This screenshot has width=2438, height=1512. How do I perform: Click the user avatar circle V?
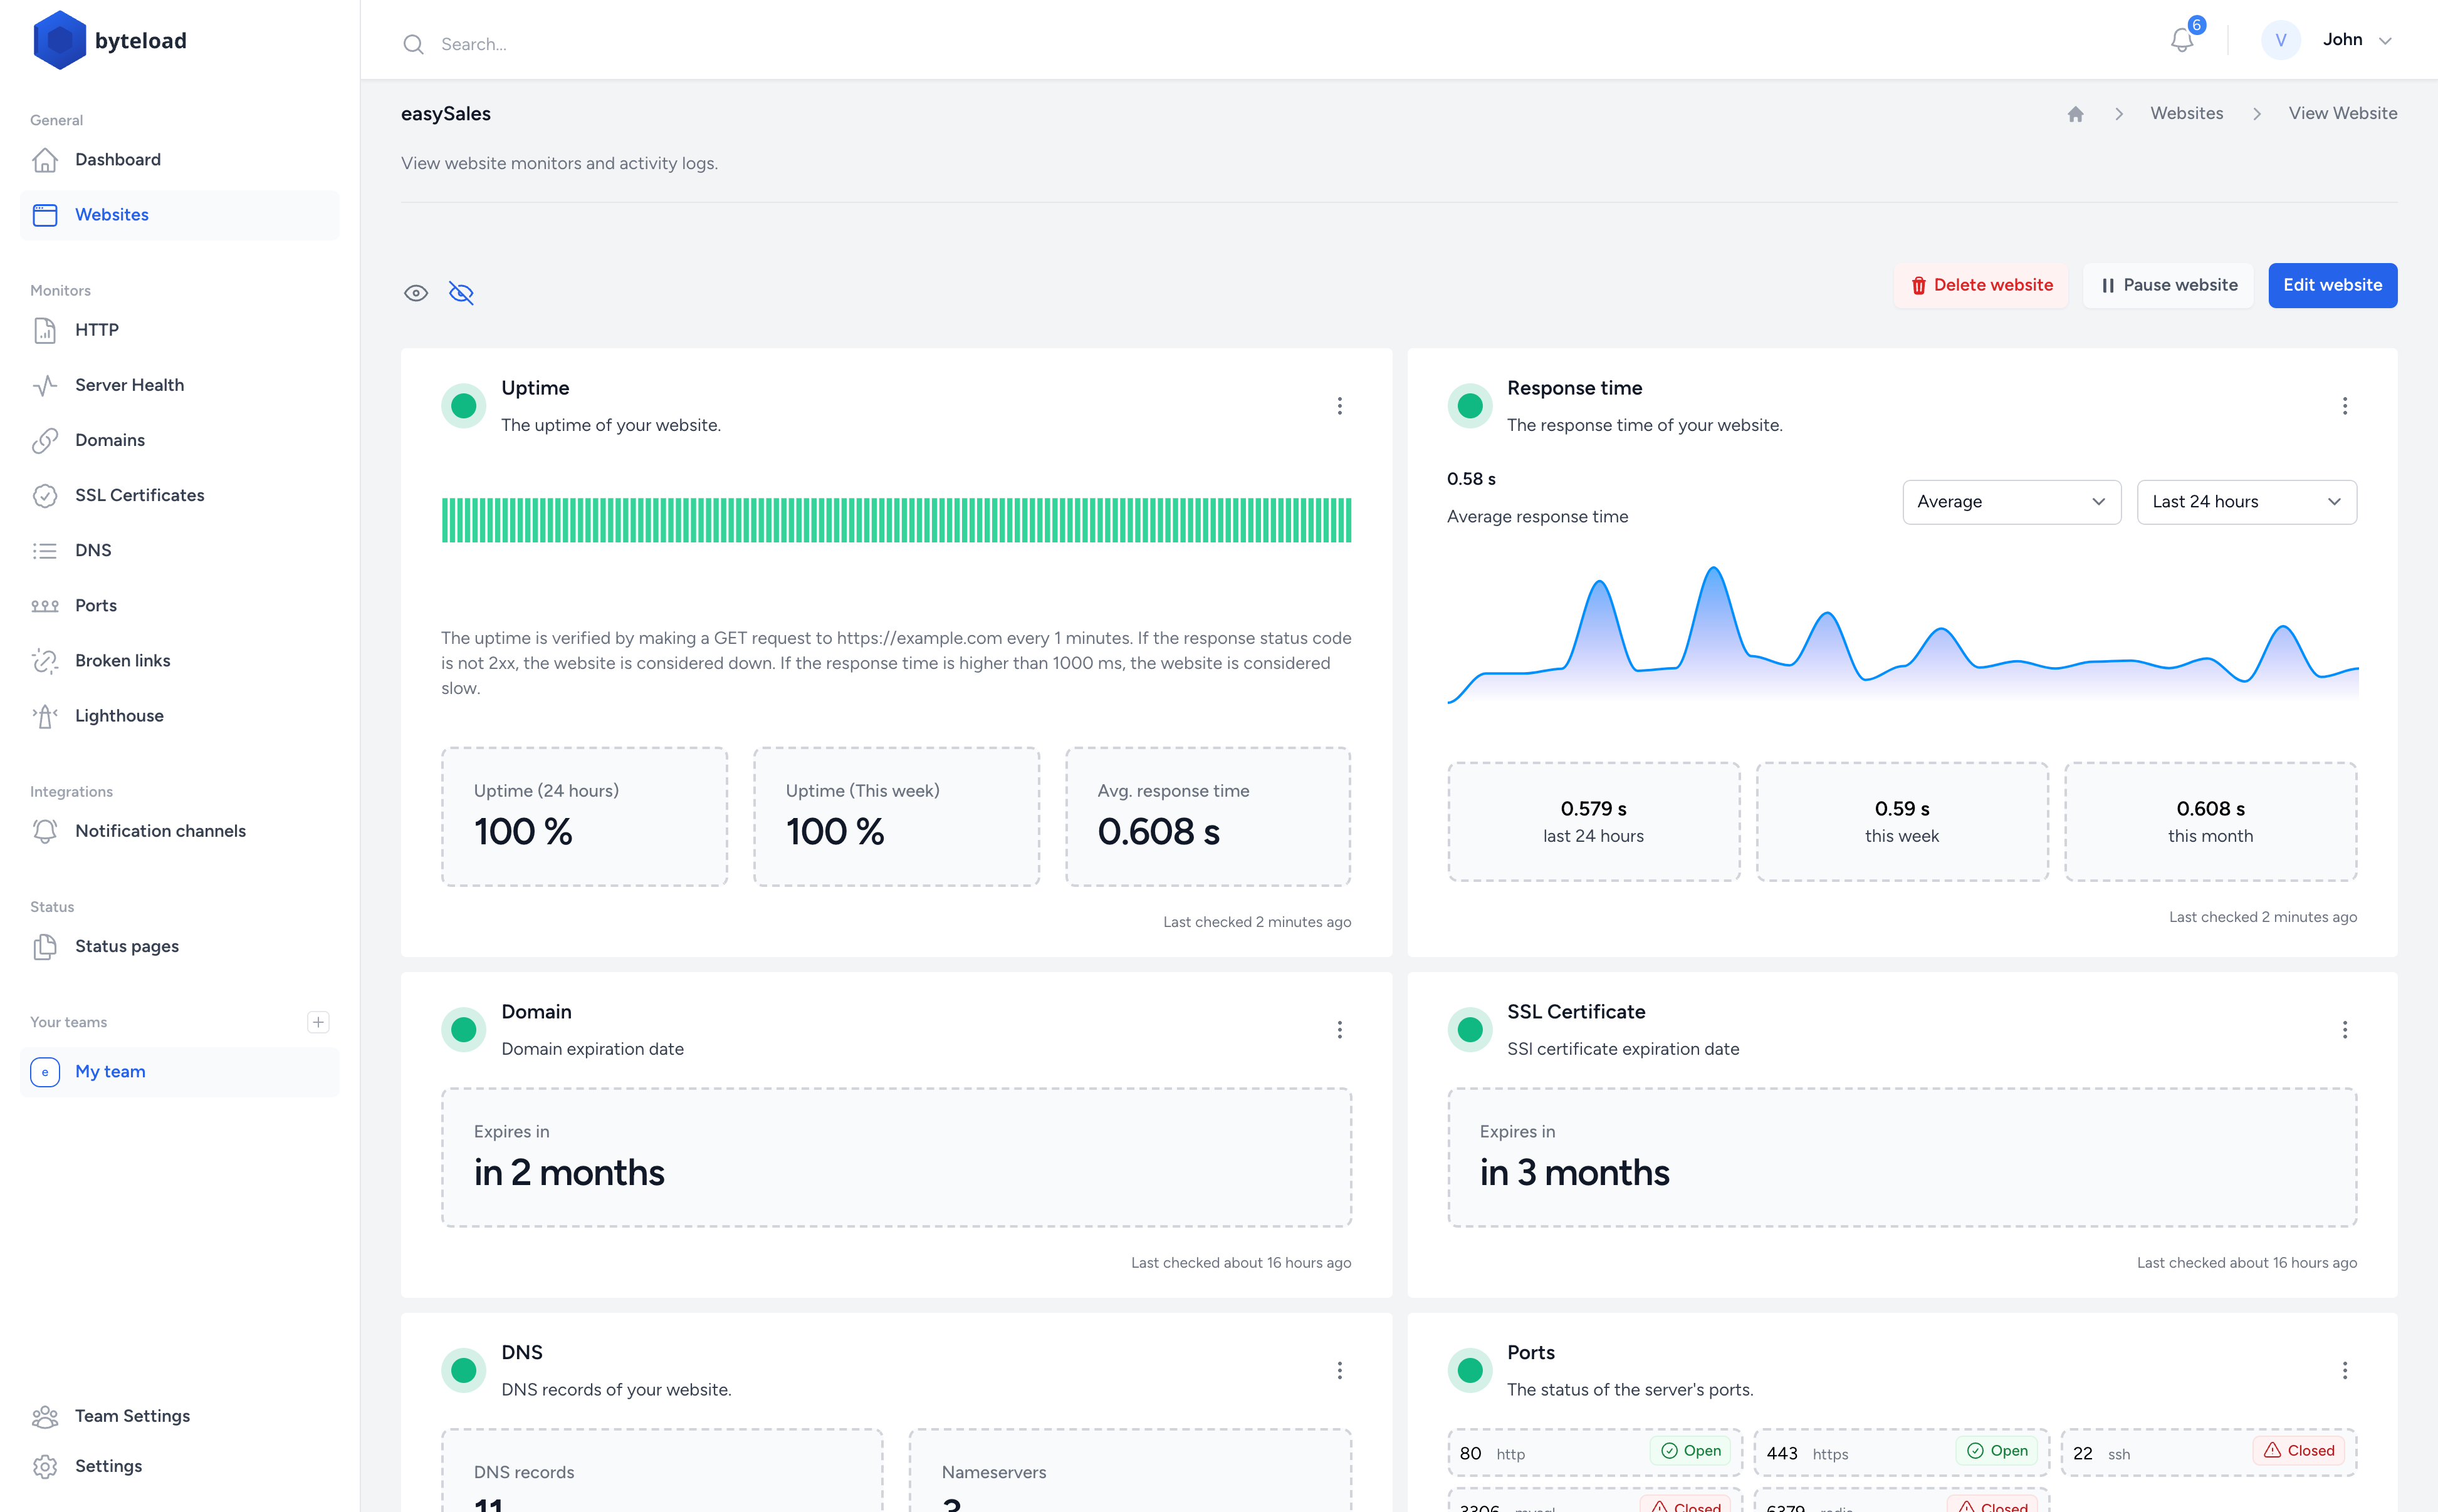pyautogui.click(x=2280, y=40)
